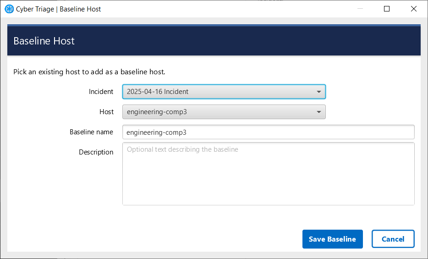Click the 'Pick an existing host' instruction text
This screenshot has height=259, width=428.
[x=89, y=72]
